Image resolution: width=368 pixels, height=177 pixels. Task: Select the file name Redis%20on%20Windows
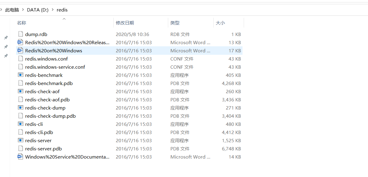coord(54,51)
